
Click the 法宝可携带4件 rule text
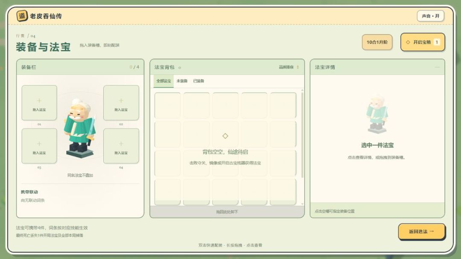click(52, 227)
